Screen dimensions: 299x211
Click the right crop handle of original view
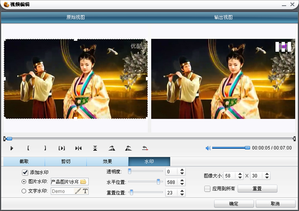pyautogui.click(x=147, y=79)
